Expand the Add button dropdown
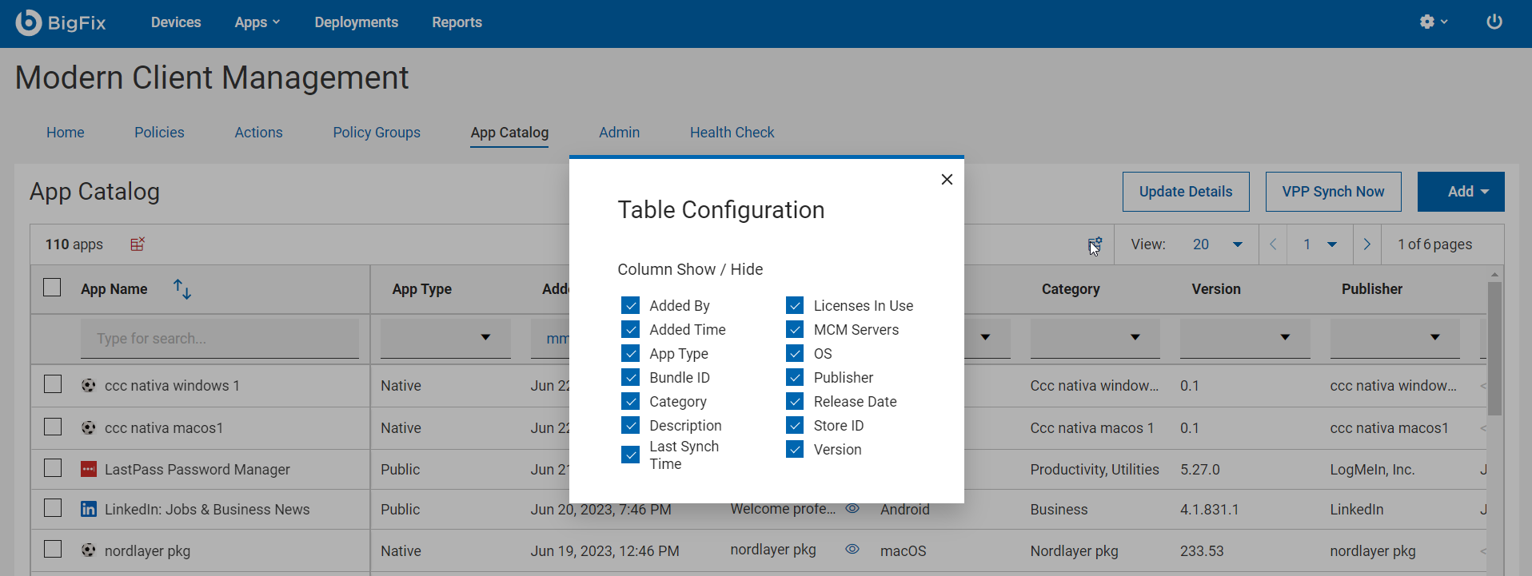This screenshot has width=1532, height=576. pos(1461,192)
